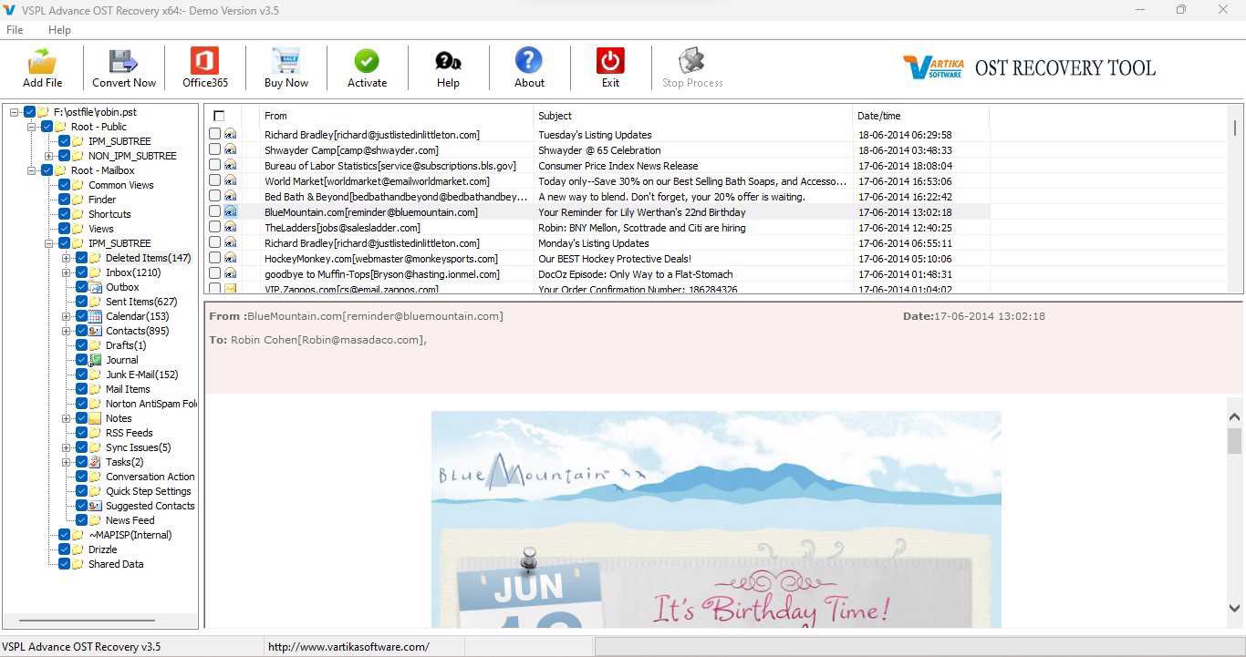Click the Notes folder icon
Viewport: 1246px width, 657px height.
95,418
